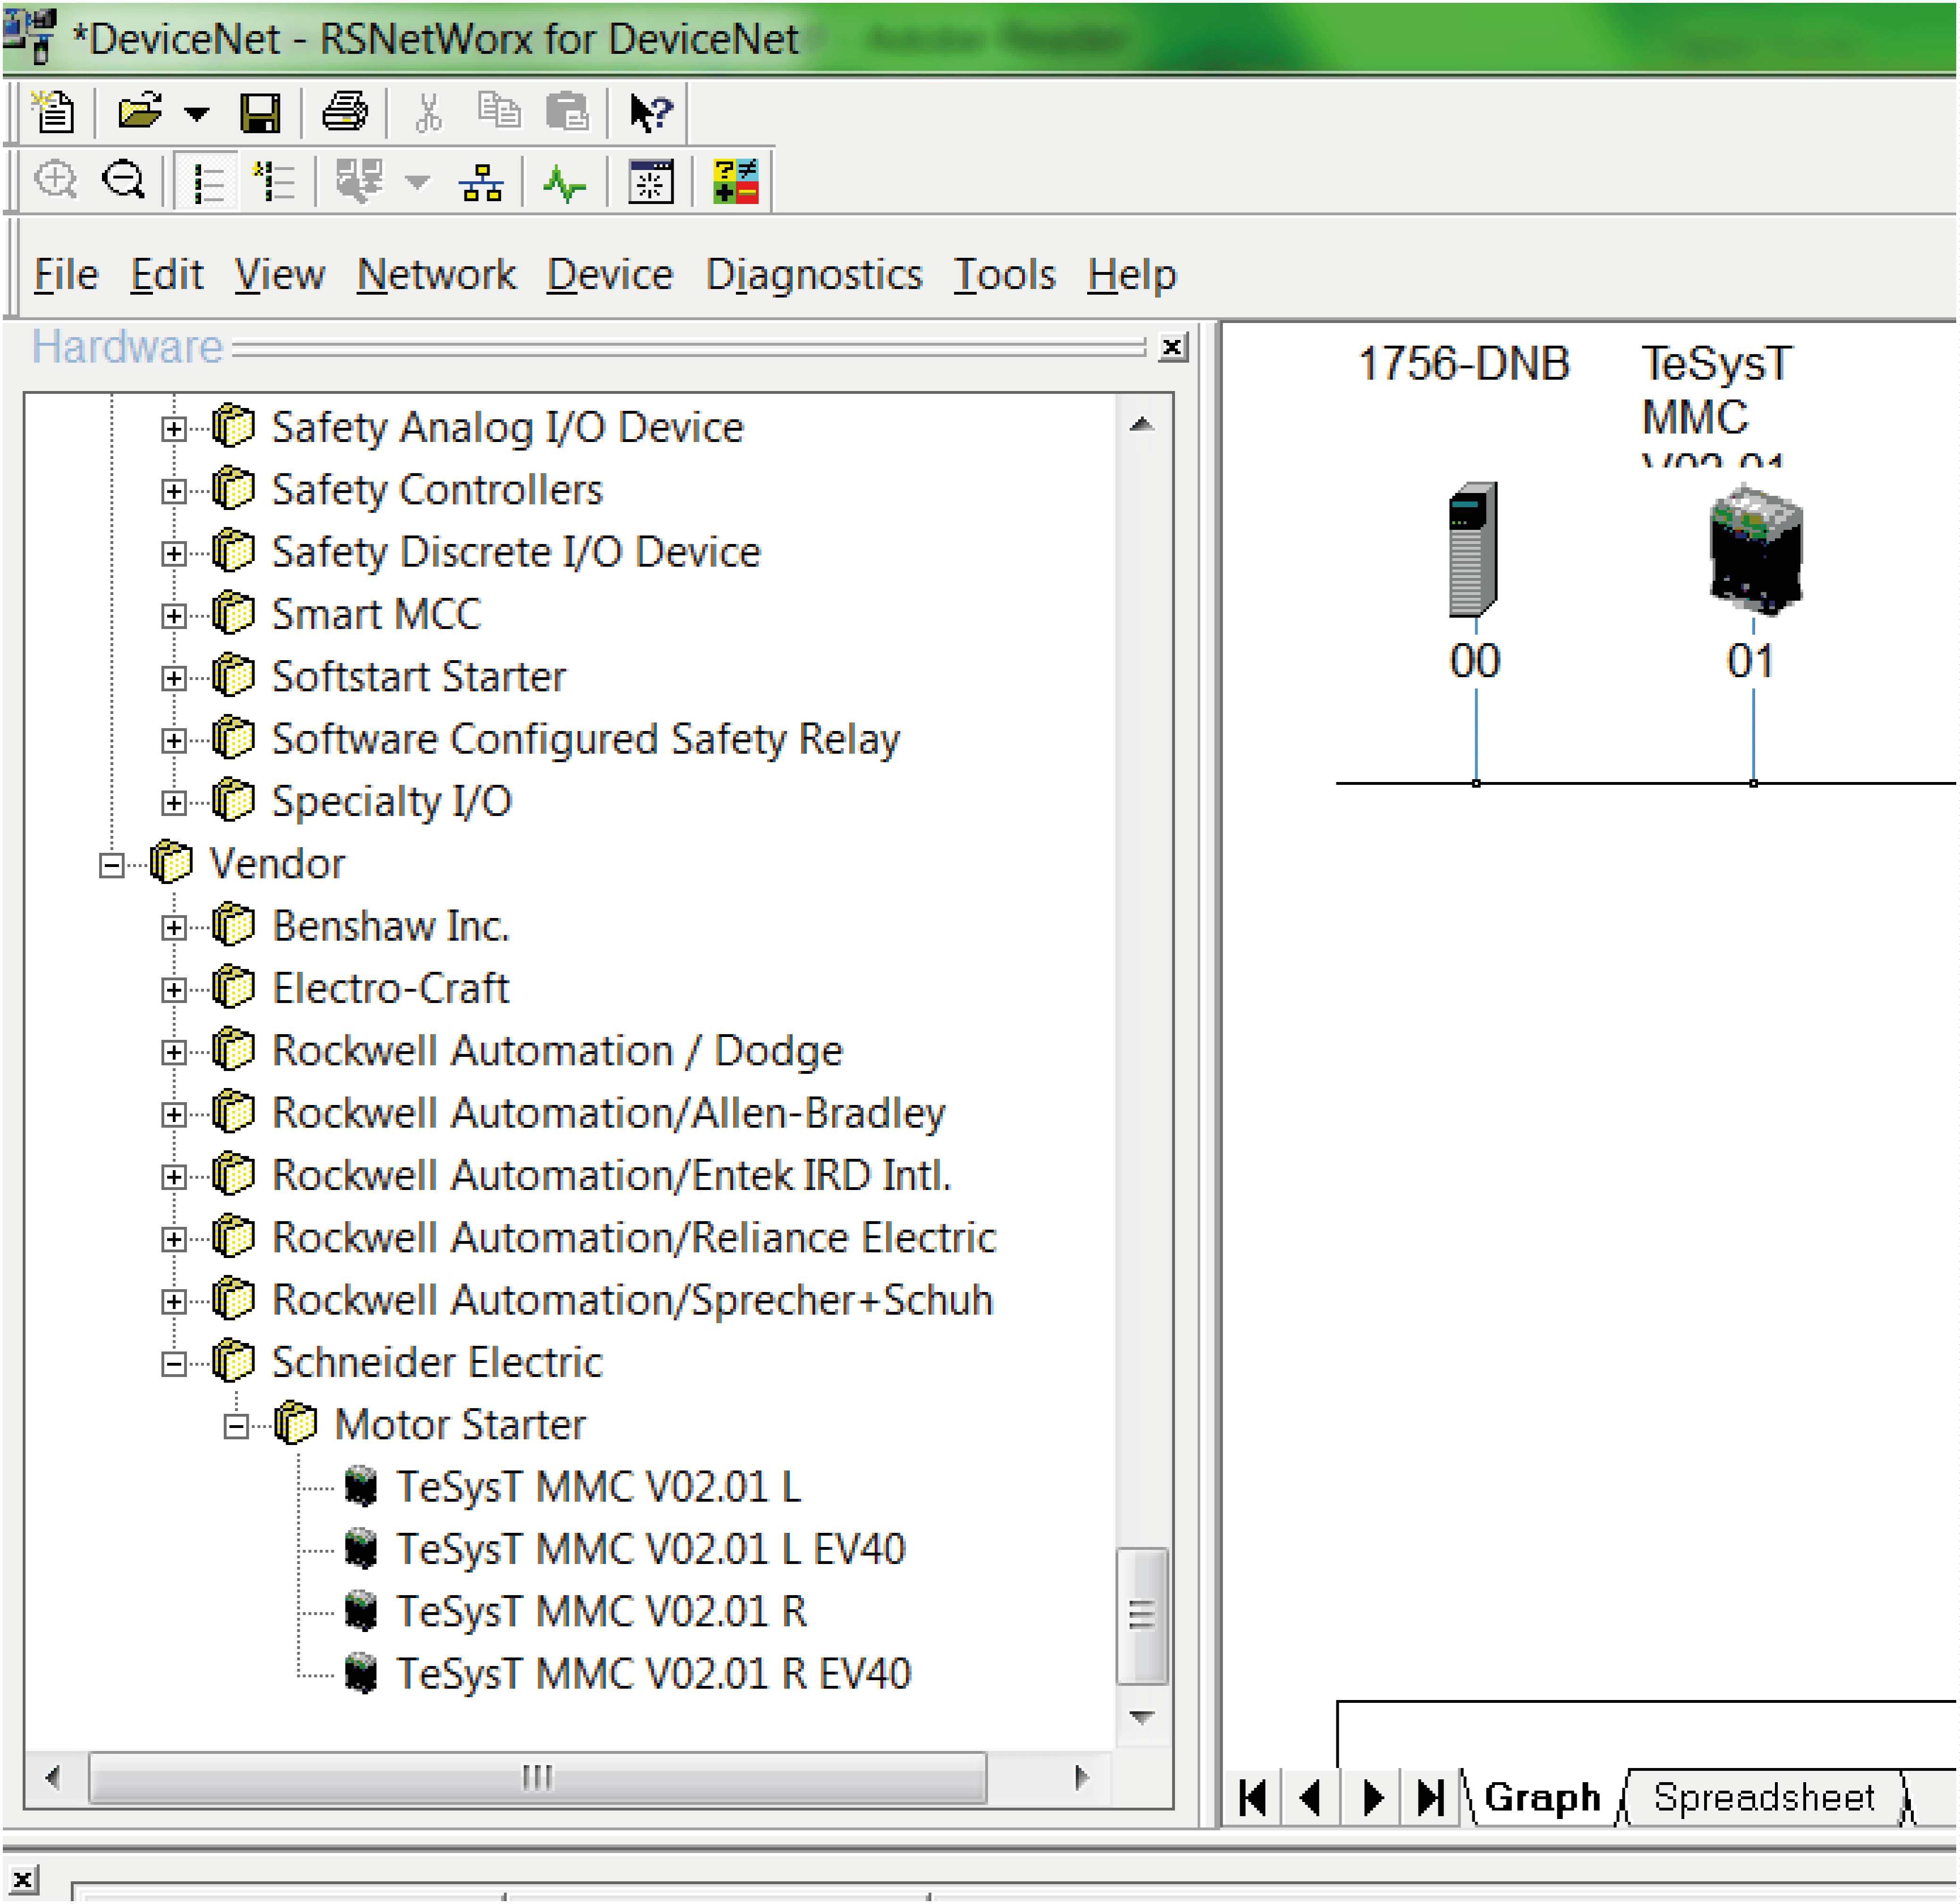Collapse the Motor Starter node

tap(236, 1428)
